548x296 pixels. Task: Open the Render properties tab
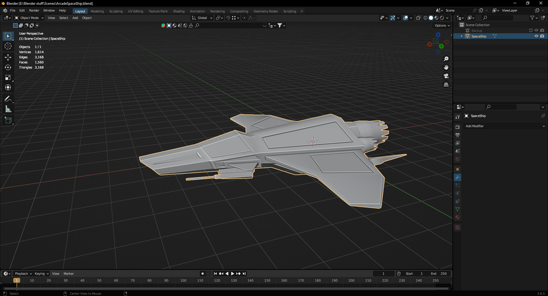[458, 127]
